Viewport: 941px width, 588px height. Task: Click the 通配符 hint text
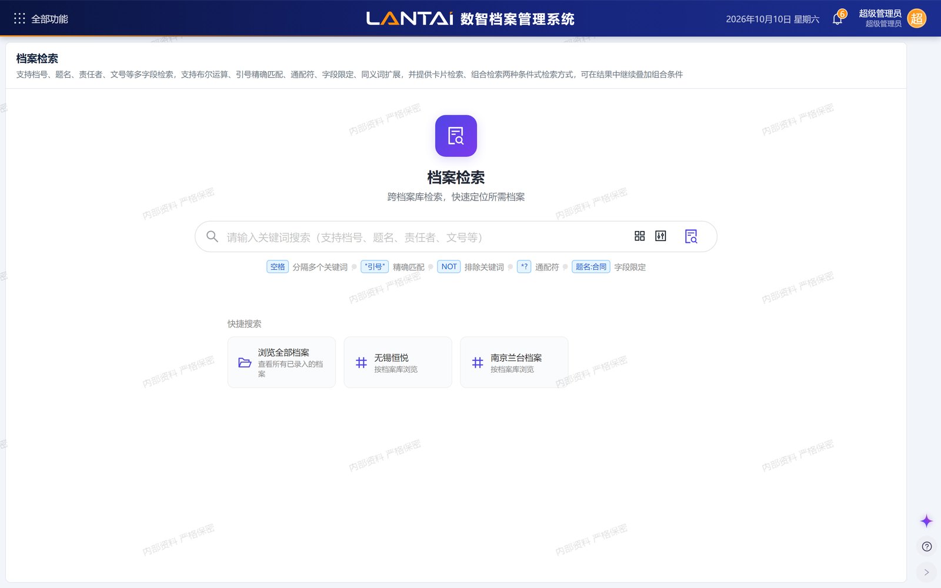547,268
